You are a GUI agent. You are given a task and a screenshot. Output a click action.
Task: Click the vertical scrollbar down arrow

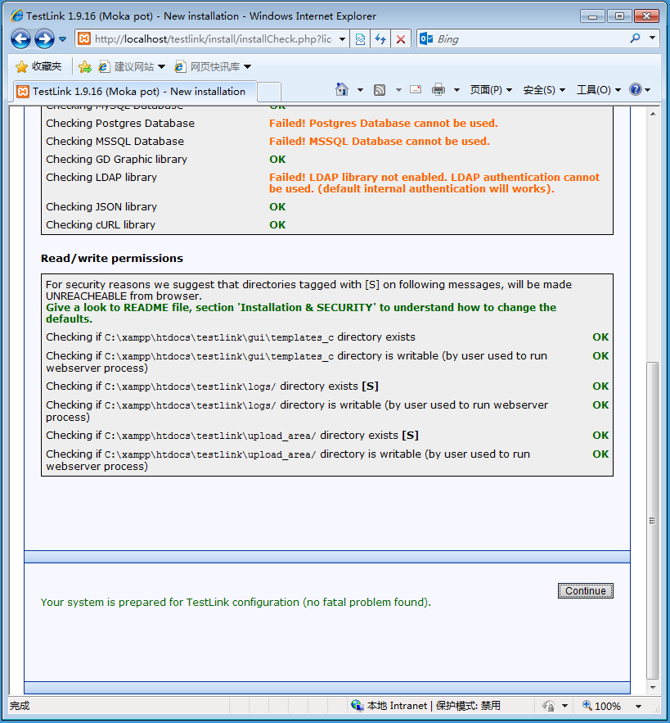(653, 688)
